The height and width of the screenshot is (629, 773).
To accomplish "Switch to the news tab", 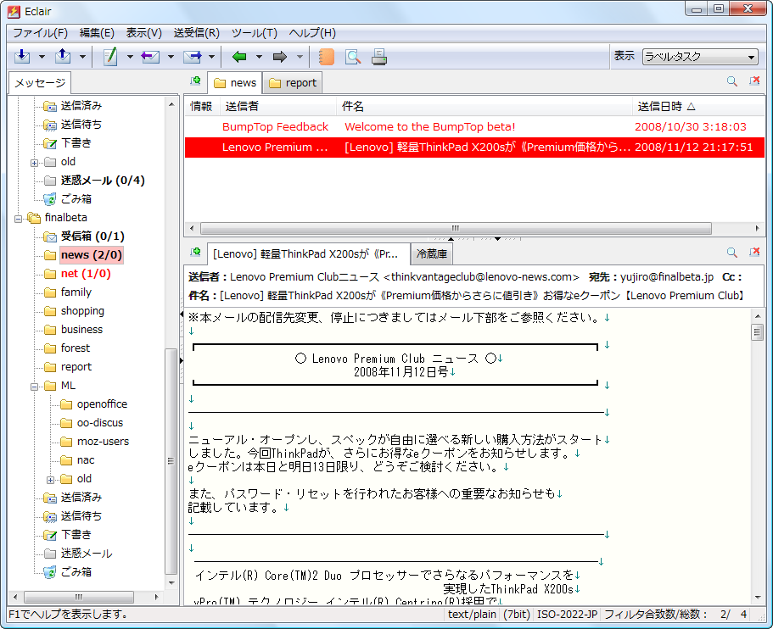I will [x=235, y=83].
